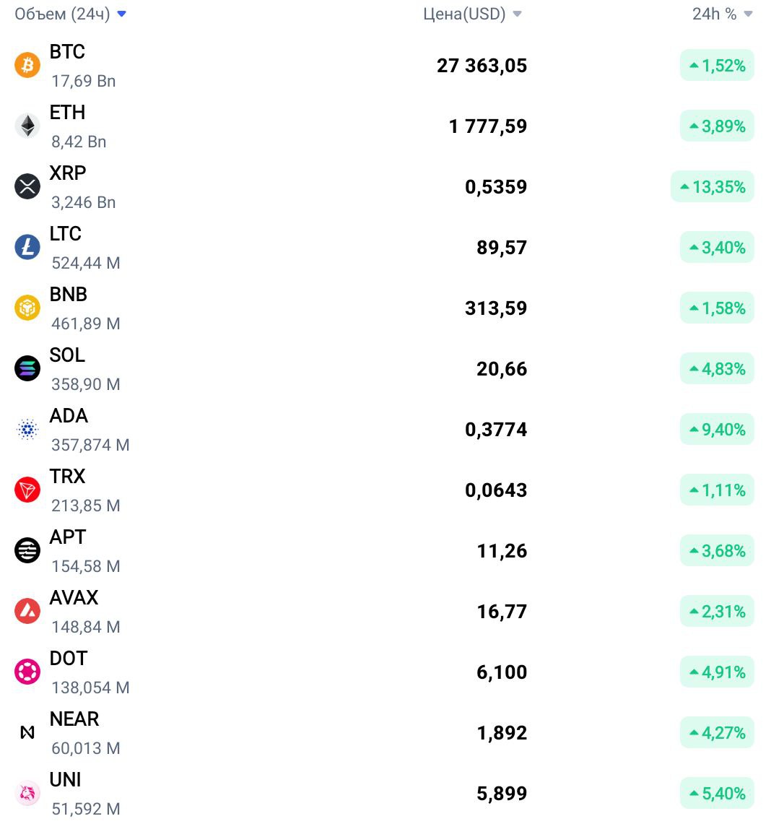Open the Bitcoin orange coin icon
The width and height of the screenshot is (771, 837).
(x=27, y=65)
